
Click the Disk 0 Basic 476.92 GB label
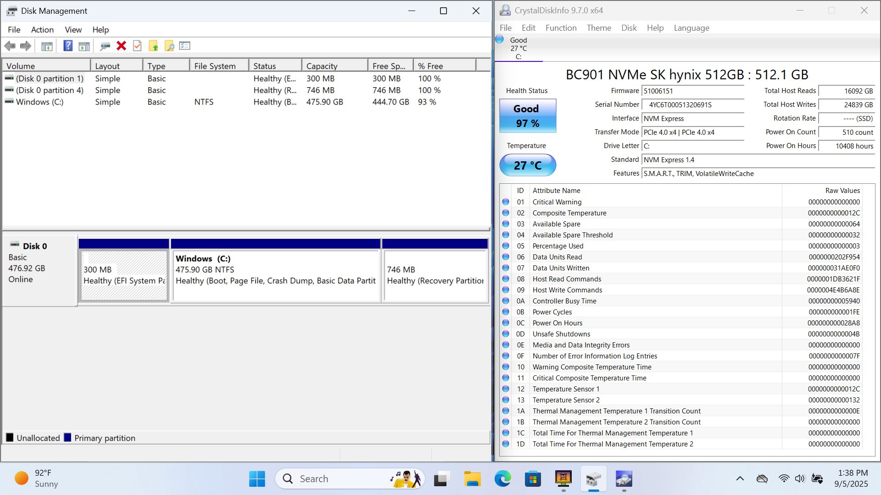click(x=39, y=270)
